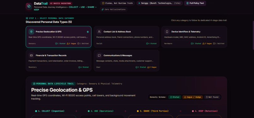The image size is (254, 118).
Task: Click the location pin icon on Geolocation card
Action: 31,32
